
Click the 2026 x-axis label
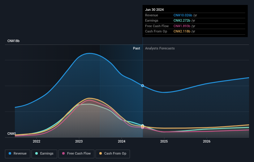tap(207, 141)
